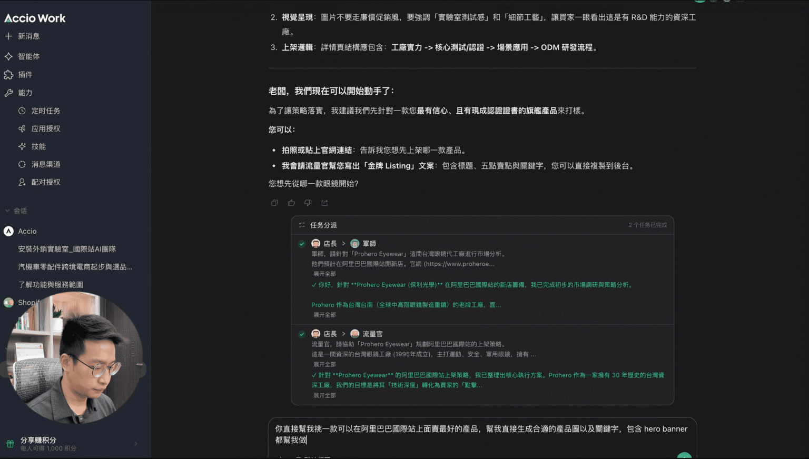The image size is (809, 459).
Task: Expand 展开全部 under Prohero 作為台灣台南 reply
Action: (x=324, y=315)
